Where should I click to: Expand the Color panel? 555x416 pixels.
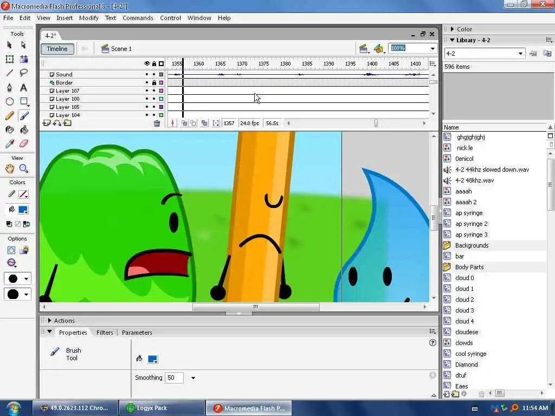pos(452,29)
